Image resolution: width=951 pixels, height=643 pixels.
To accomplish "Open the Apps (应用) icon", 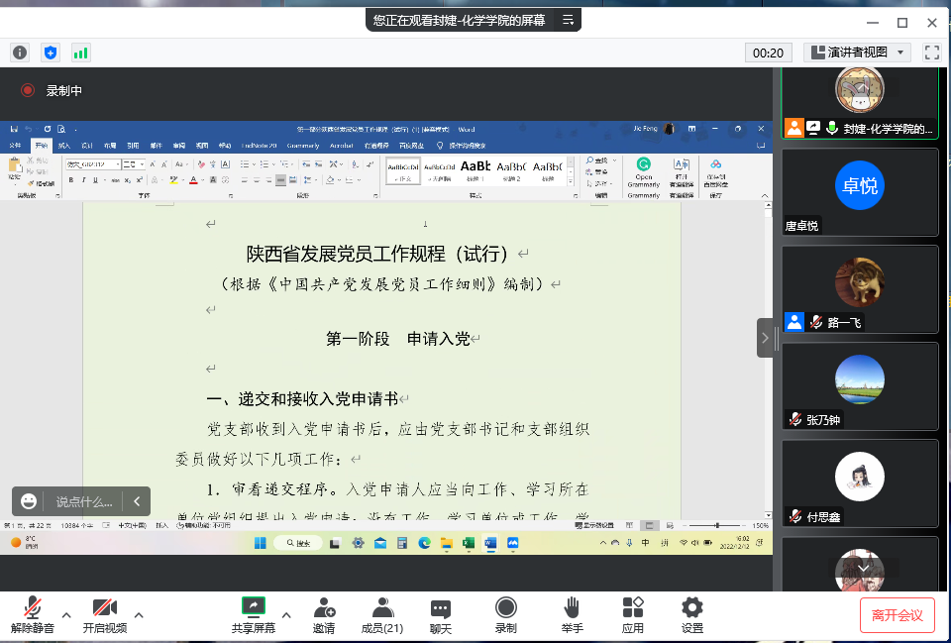I will [633, 615].
